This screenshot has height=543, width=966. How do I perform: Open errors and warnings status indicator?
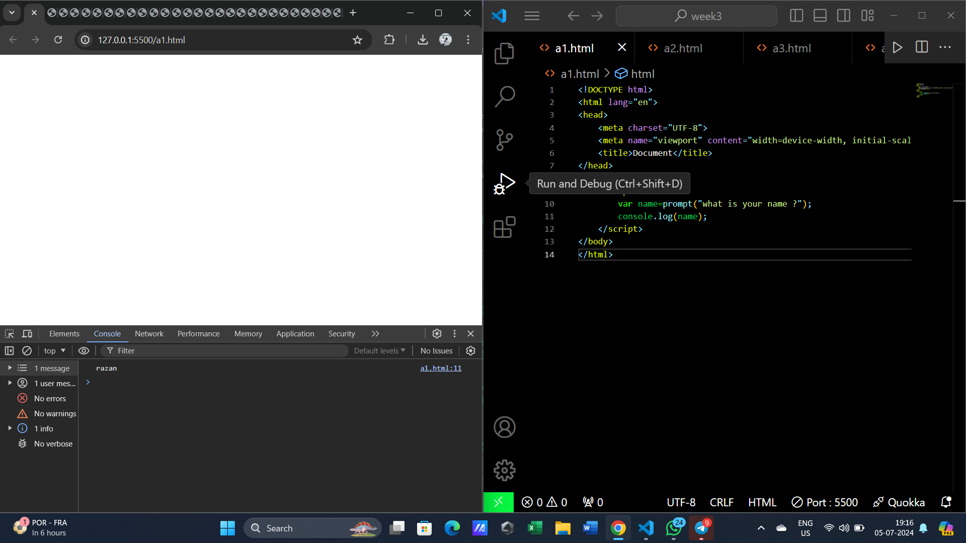click(x=544, y=502)
